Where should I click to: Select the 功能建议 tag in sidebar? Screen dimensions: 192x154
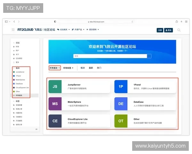click(18, 117)
